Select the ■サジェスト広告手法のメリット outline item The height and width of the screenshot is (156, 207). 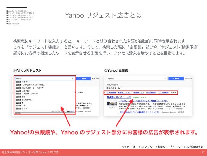click(x=18, y=15)
